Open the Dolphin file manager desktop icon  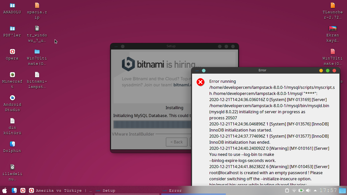click(12, 144)
